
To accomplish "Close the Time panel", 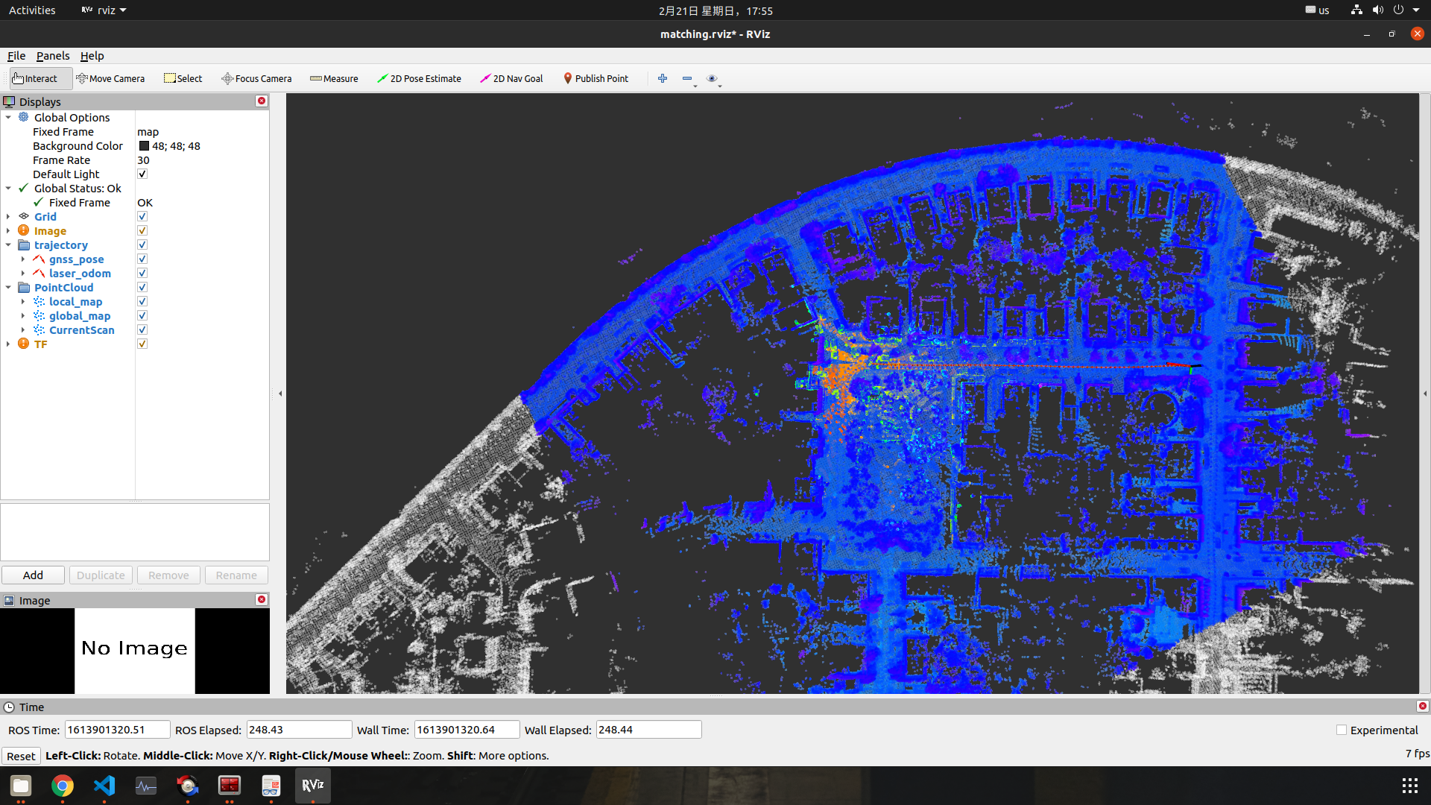I will click(1422, 707).
